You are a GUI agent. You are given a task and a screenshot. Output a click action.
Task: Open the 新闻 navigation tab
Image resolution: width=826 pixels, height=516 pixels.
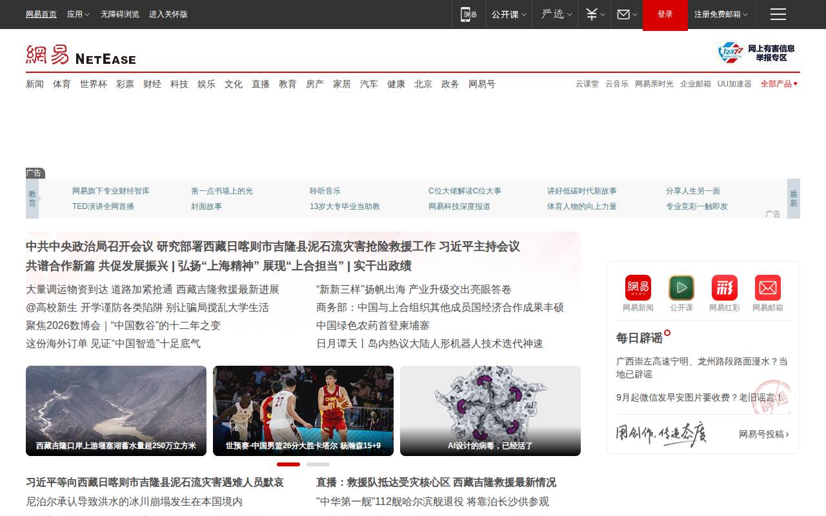(x=35, y=84)
